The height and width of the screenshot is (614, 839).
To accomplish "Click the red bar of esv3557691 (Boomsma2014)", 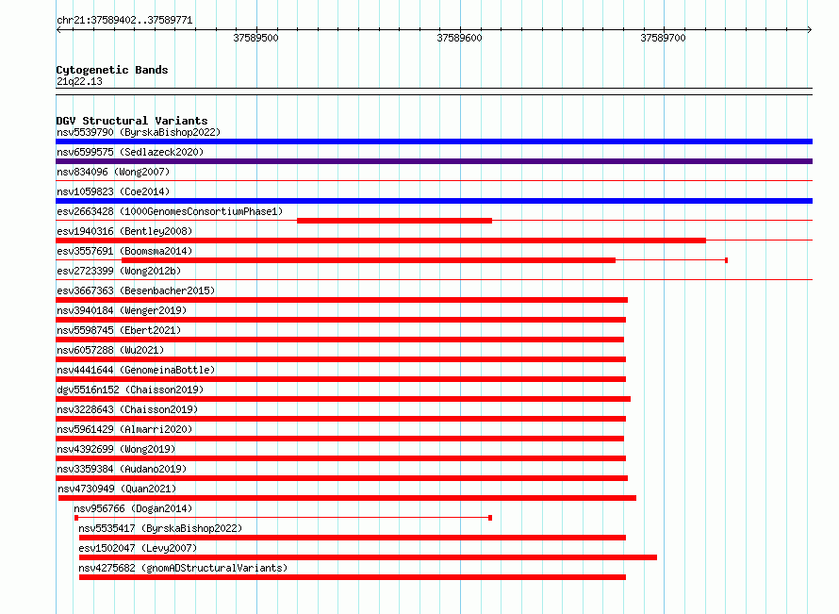I will pyautogui.click(x=369, y=260).
